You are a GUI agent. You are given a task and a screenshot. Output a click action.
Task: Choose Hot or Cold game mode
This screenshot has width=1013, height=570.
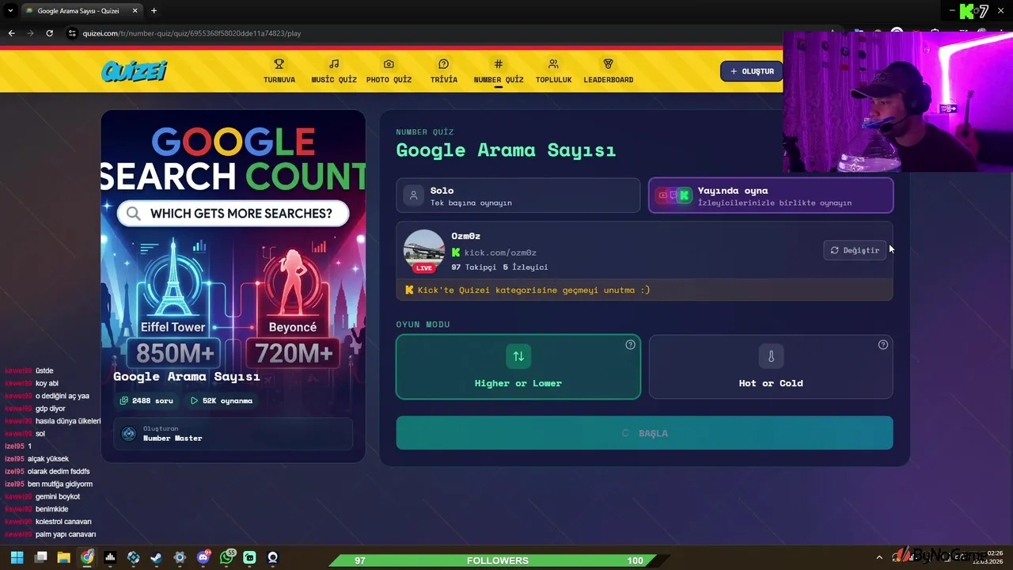771,367
